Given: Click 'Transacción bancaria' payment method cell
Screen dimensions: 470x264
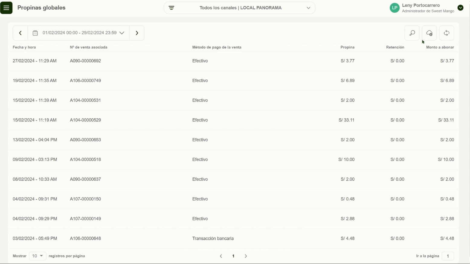Looking at the screenshot, I should coord(213,238).
